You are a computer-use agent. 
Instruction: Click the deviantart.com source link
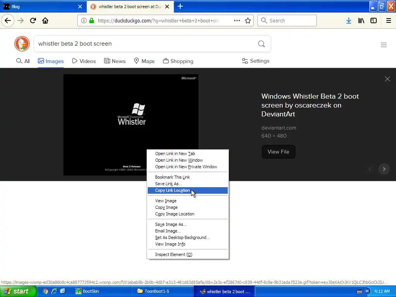[278, 128]
